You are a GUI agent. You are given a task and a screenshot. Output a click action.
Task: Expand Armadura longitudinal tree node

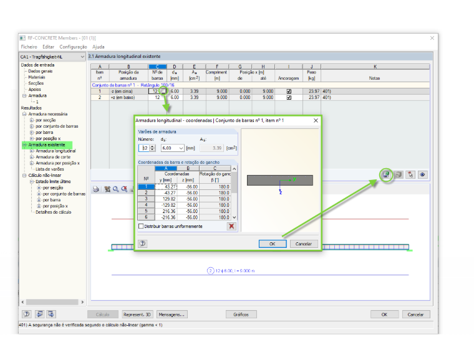click(x=32, y=151)
